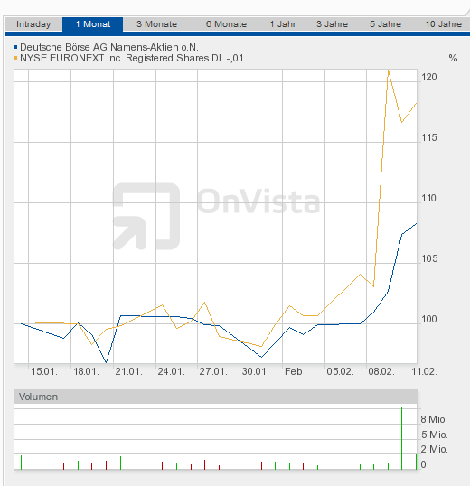Screen dimensions: 470x486
Task: Select the 3 Jahre tab
Action: [x=332, y=24]
